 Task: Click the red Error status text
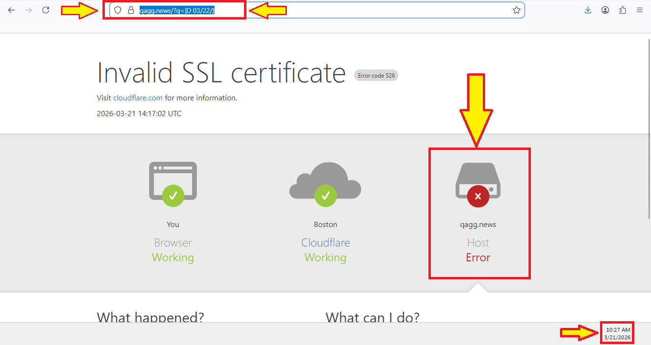coord(478,258)
